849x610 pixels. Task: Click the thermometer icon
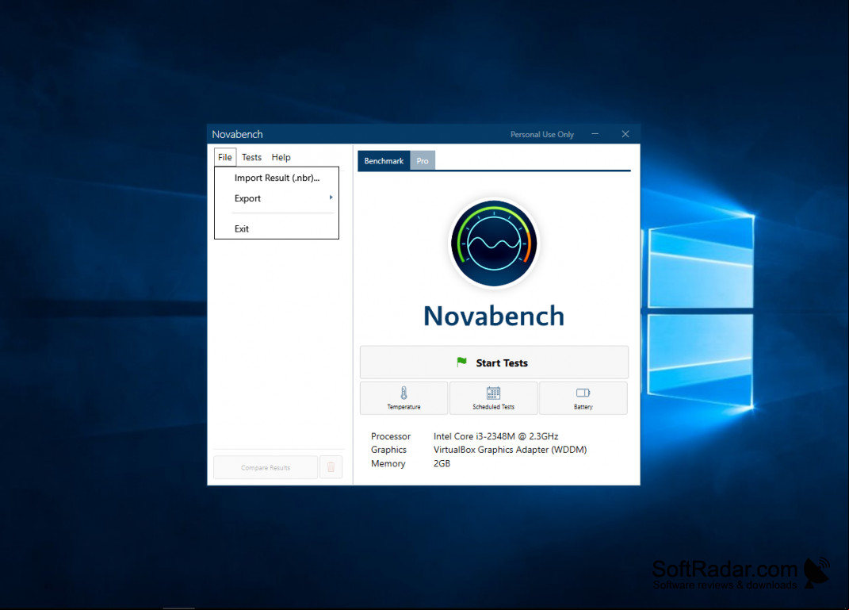(404, 393)
